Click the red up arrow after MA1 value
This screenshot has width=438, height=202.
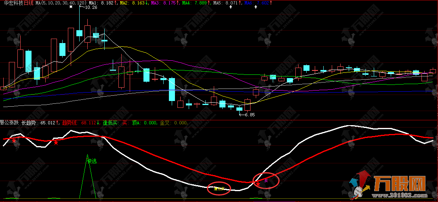(116, 3)
